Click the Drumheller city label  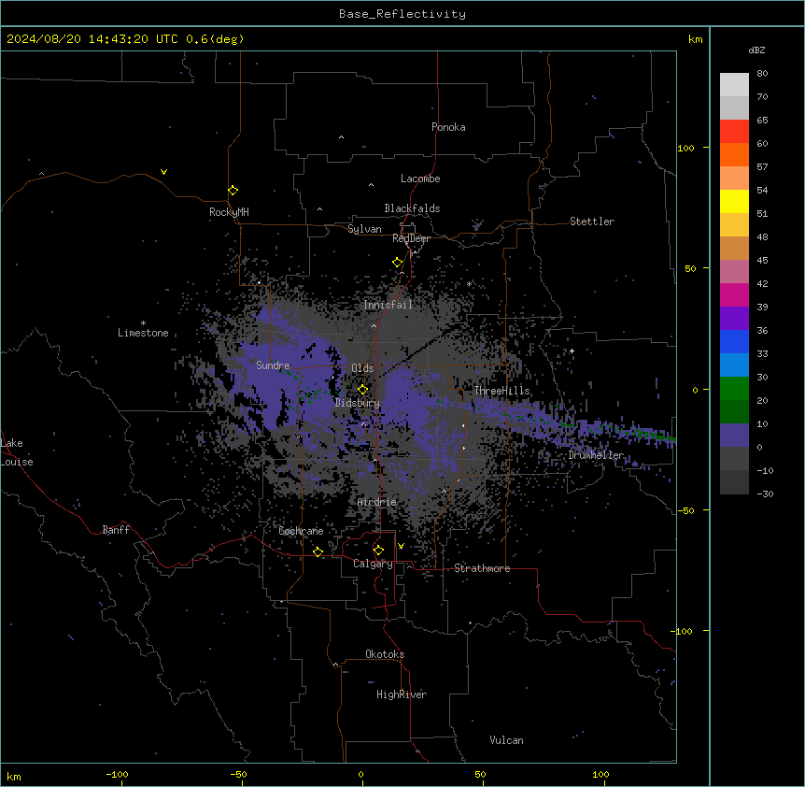click(596, 455)
